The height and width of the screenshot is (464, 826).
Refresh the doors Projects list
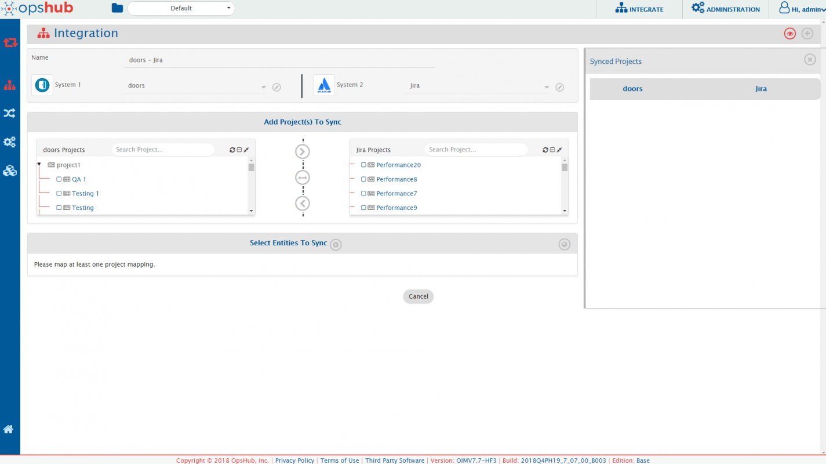232,150
